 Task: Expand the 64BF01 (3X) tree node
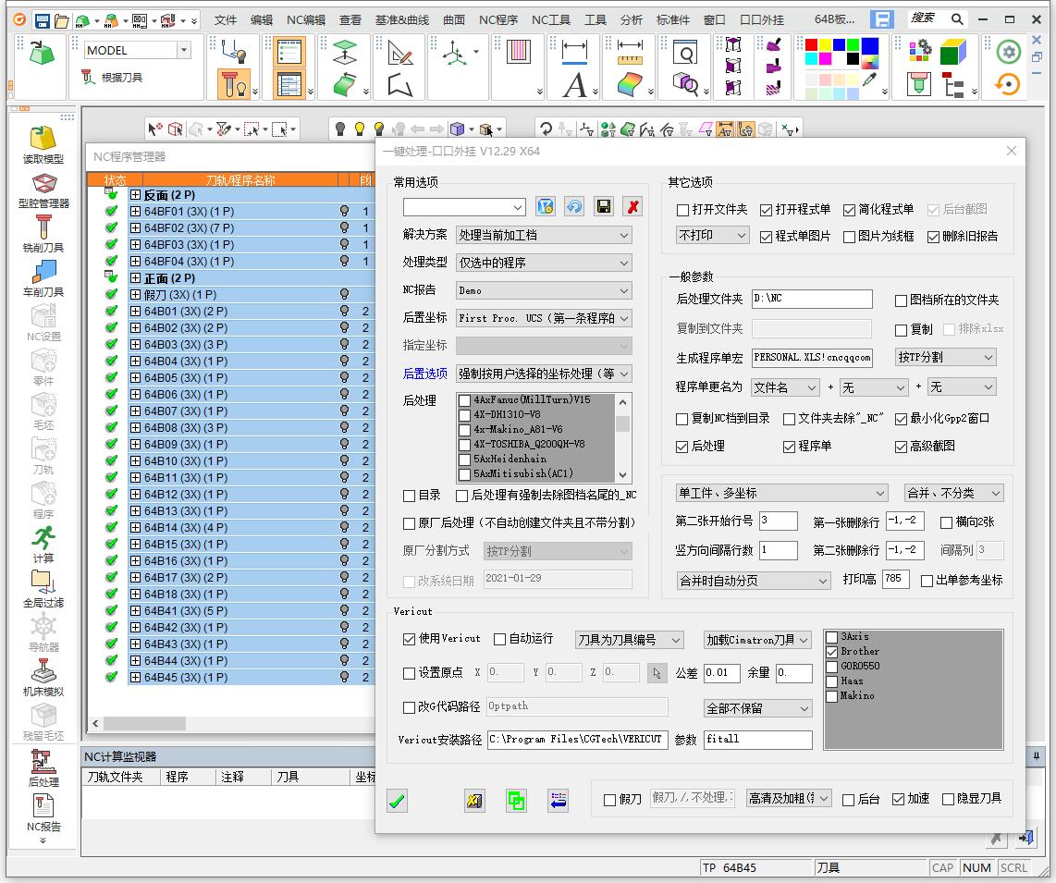pos(135,212)
